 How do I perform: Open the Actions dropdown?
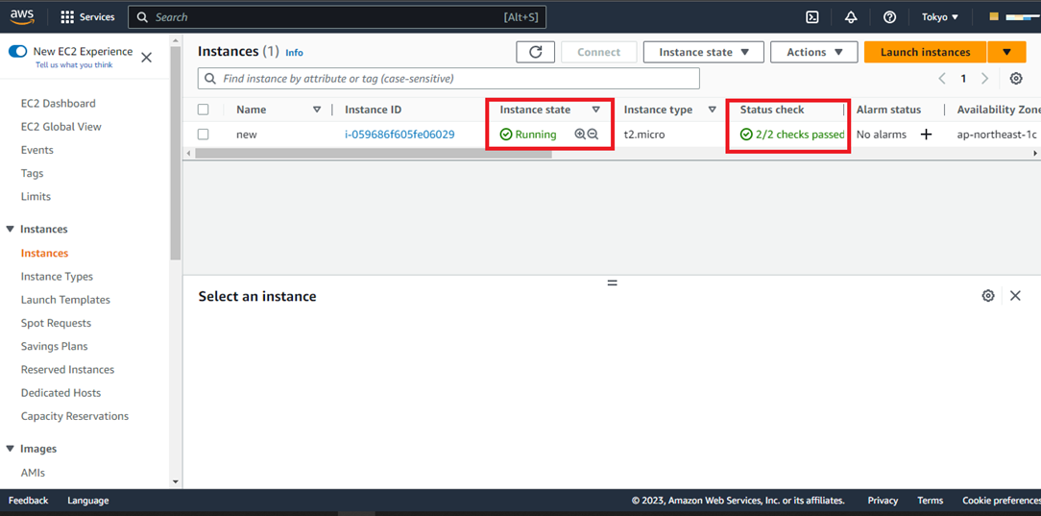point(814,52)
